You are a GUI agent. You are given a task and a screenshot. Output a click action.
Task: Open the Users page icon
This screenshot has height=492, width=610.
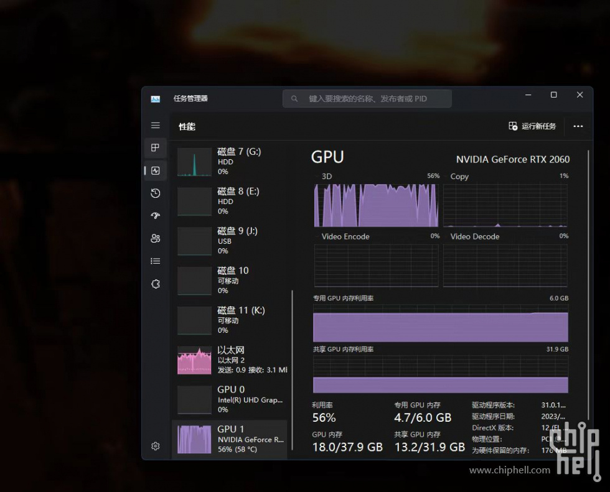coord(155,238)
